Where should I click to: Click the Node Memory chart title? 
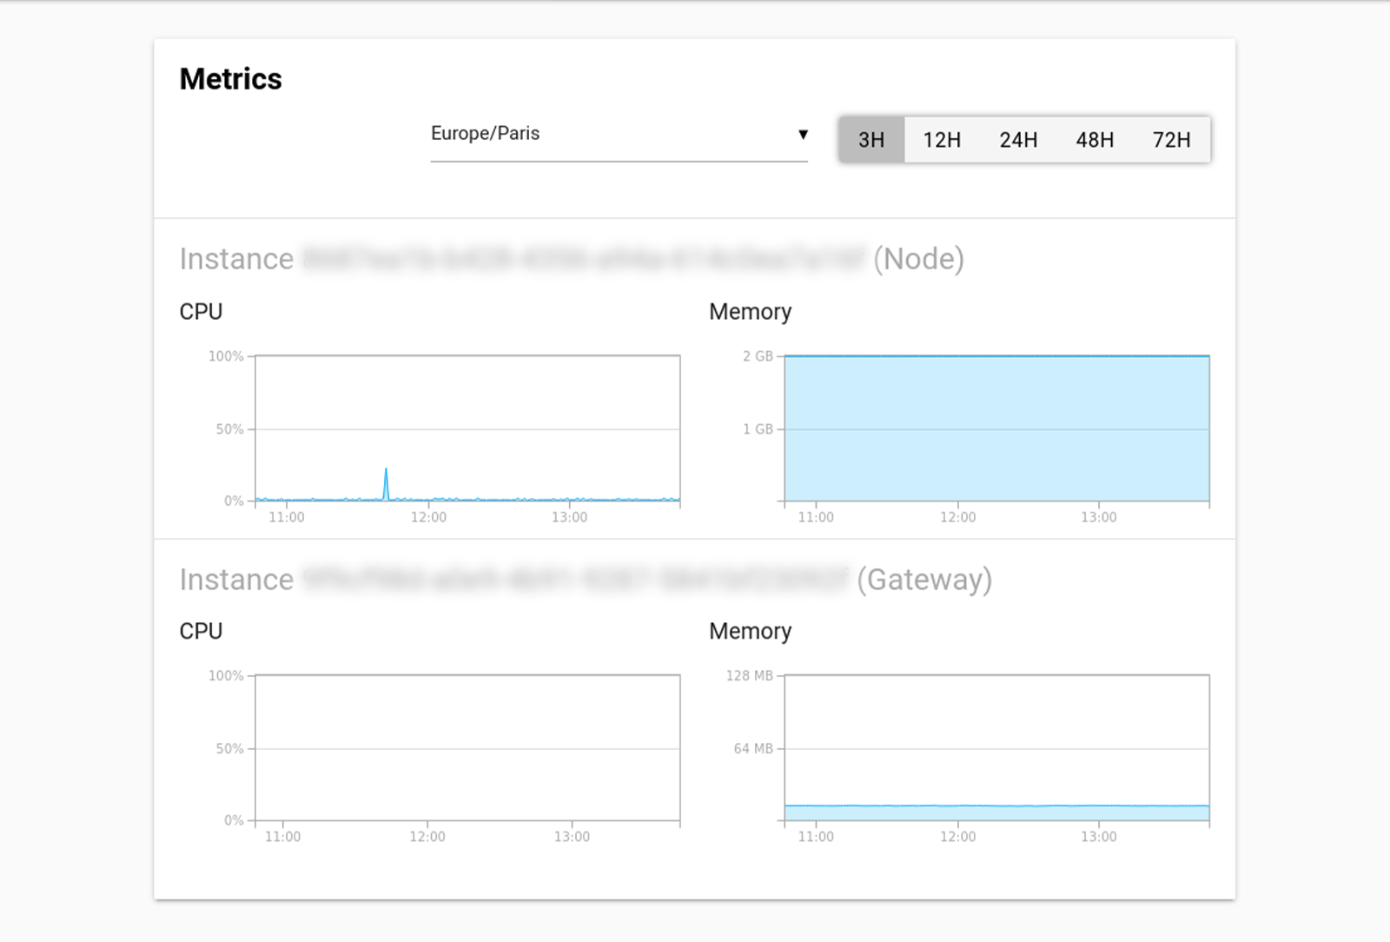[x=750, y=312]
